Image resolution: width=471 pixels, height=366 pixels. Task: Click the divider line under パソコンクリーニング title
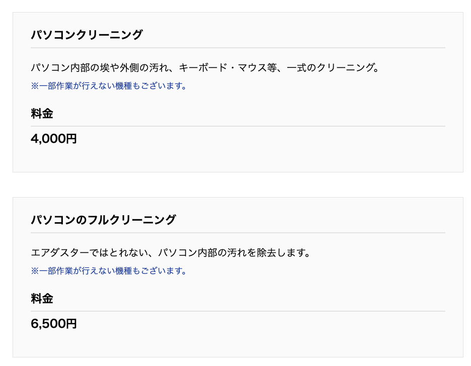coord(238,48)
